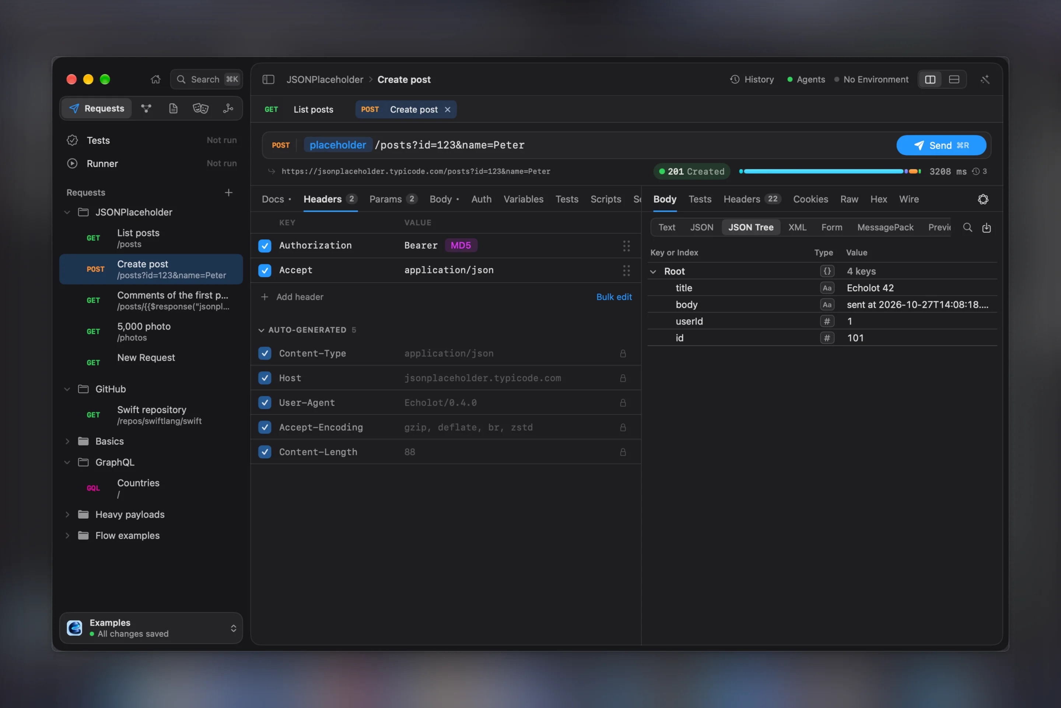This screenshot has height=708, width=1061.
Task: Click Add header button
Action: 292,297
